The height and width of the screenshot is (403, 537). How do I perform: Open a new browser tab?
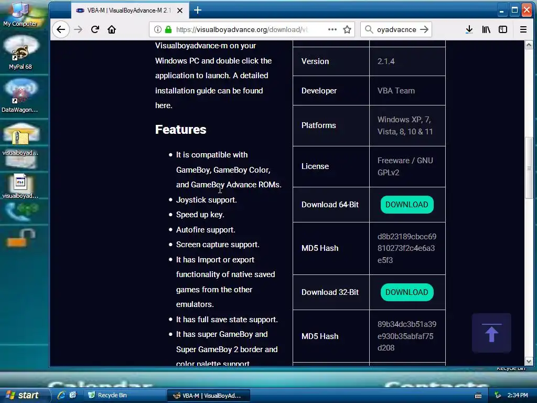pos(198,10)
